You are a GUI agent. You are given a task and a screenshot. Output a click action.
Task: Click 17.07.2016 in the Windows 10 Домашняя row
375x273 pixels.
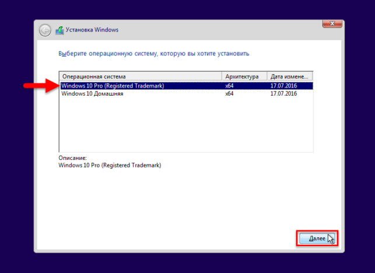click(x=283, y=93)
